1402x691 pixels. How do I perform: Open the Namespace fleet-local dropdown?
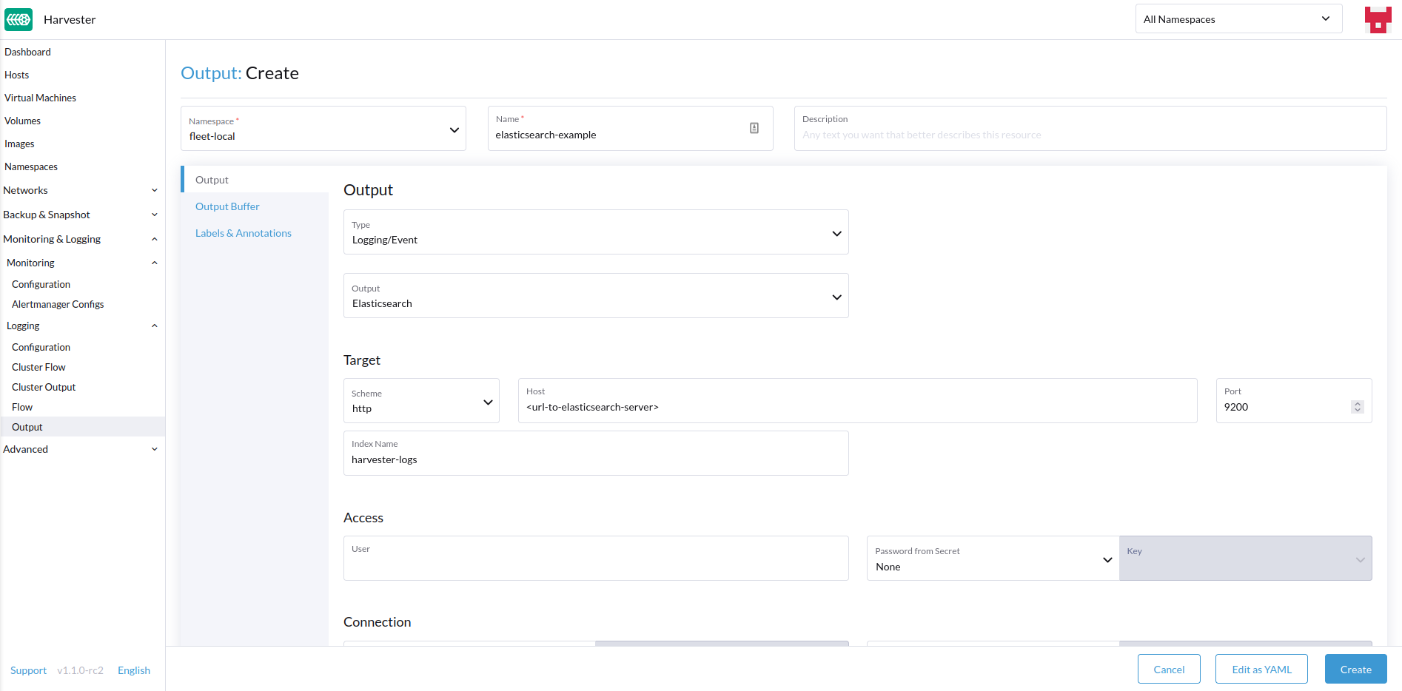point(323,129)
